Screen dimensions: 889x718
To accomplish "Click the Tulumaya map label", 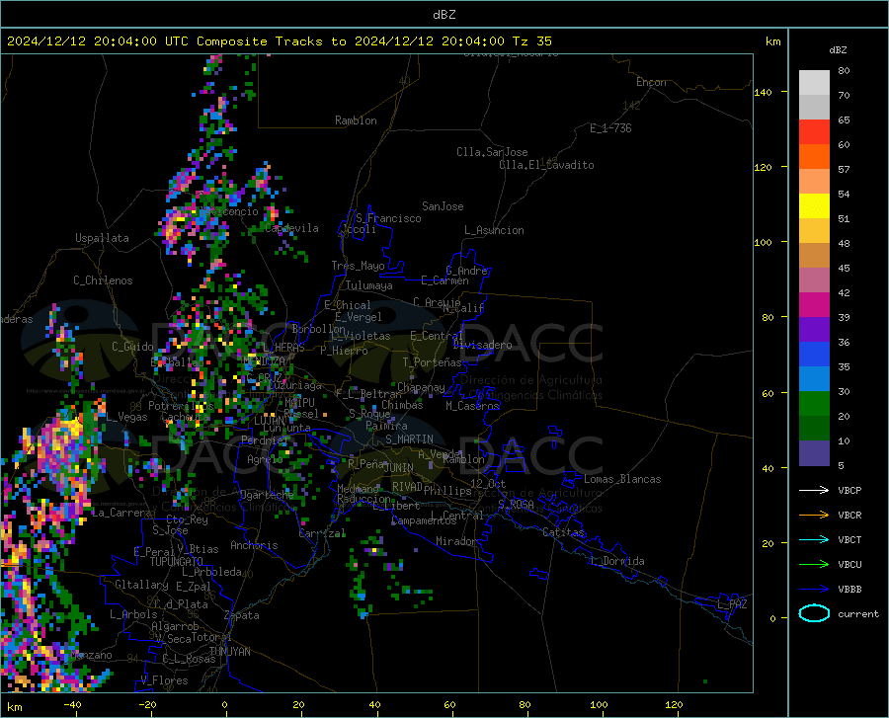I will click(369, 285).
